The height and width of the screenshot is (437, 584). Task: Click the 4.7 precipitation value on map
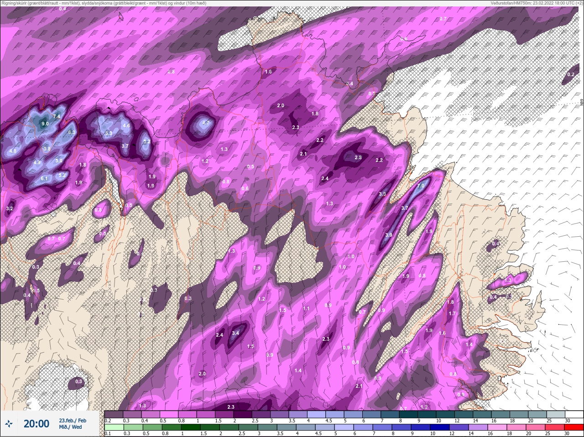(x=205, y=123)
